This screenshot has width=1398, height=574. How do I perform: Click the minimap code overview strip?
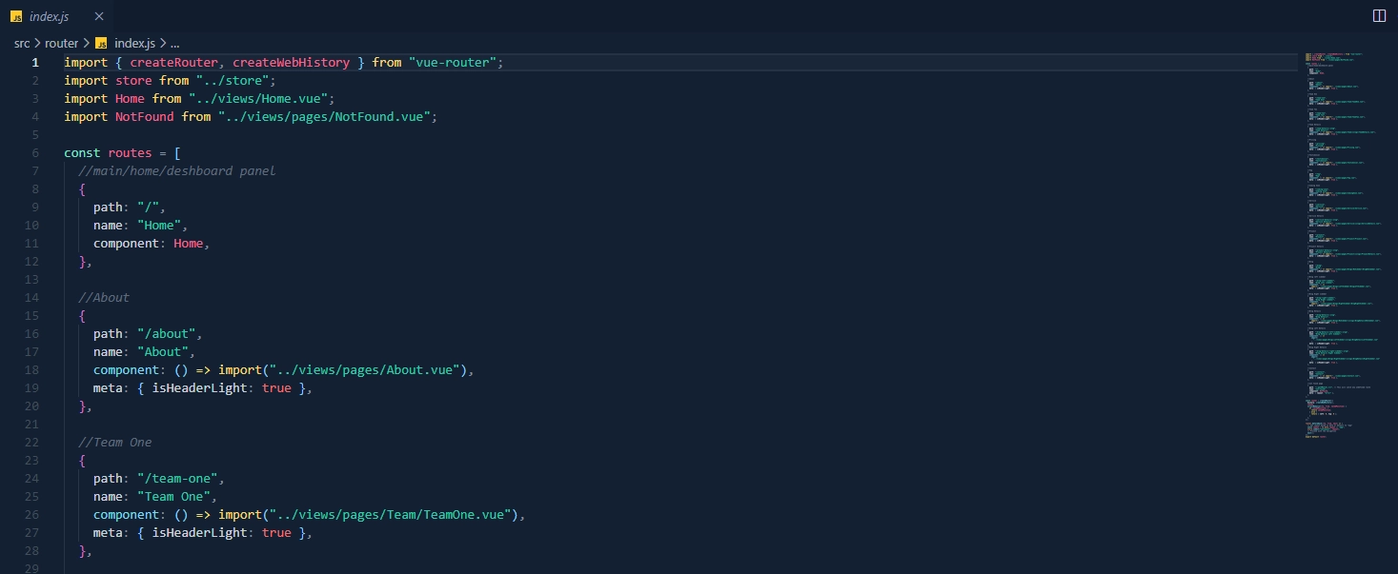click(1339, 238)
